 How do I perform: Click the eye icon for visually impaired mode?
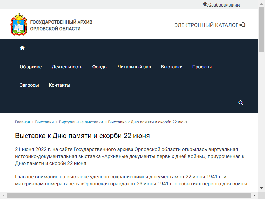point(205,4)
